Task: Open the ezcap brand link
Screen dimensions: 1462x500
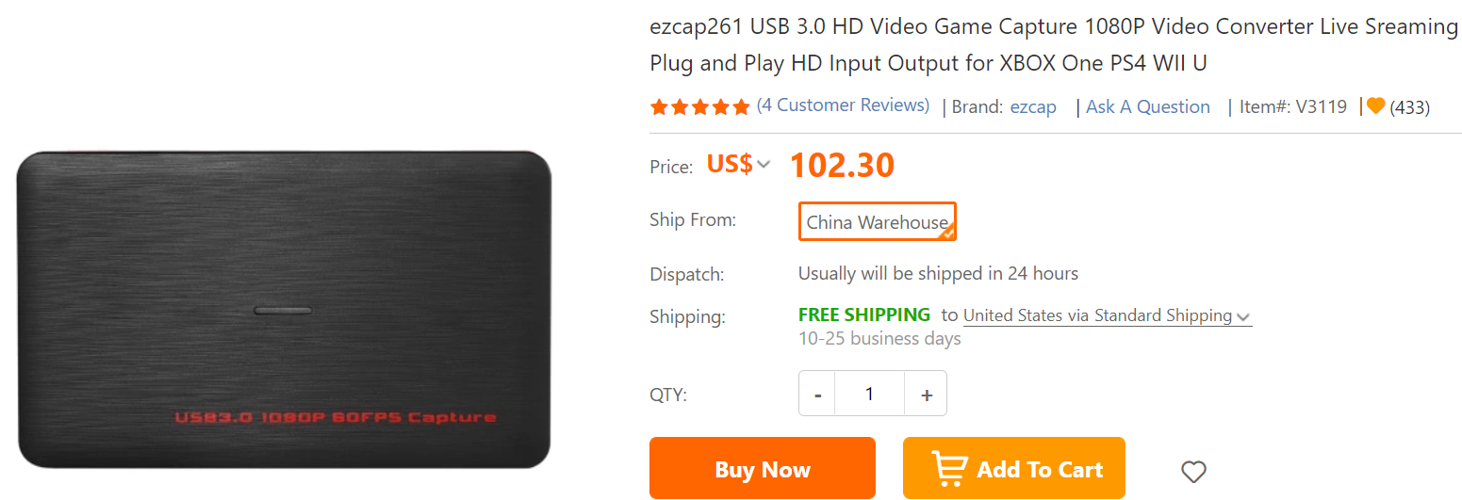Action: click(1033, 106)
